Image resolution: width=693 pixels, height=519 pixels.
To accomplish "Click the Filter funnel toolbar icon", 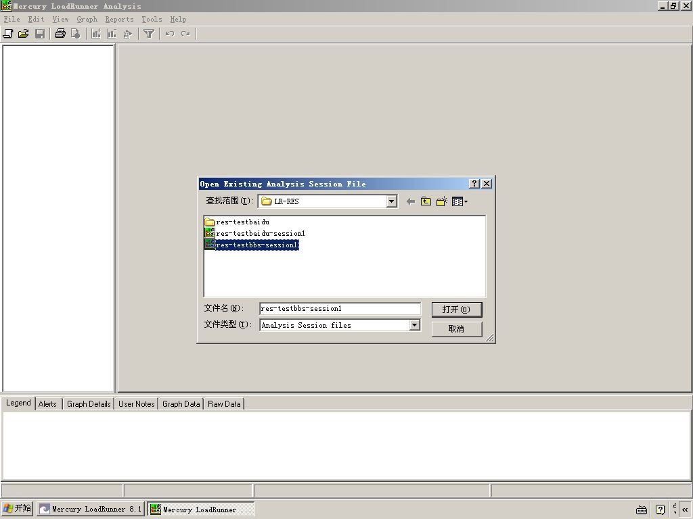I will [149, 34].
